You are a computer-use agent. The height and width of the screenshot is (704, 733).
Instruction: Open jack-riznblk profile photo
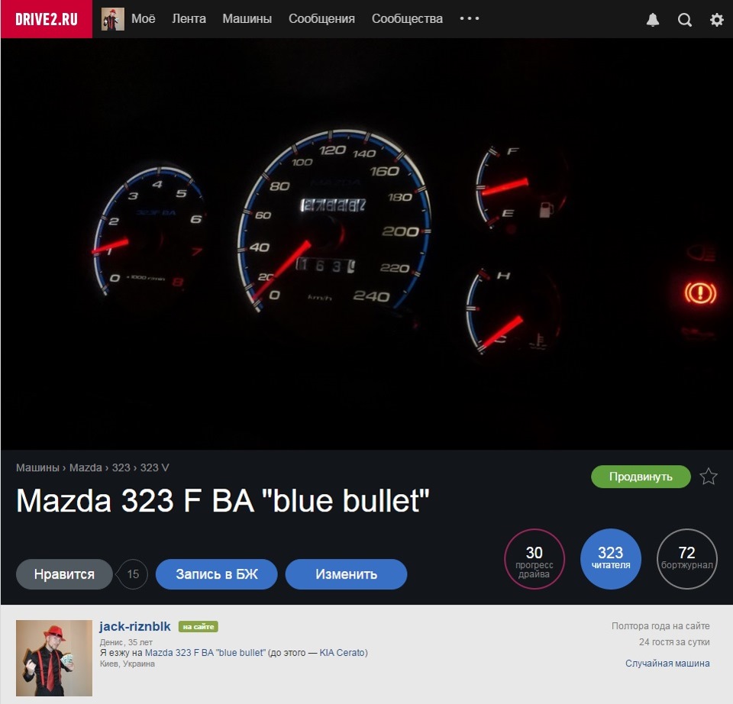[x=54, y=658]
